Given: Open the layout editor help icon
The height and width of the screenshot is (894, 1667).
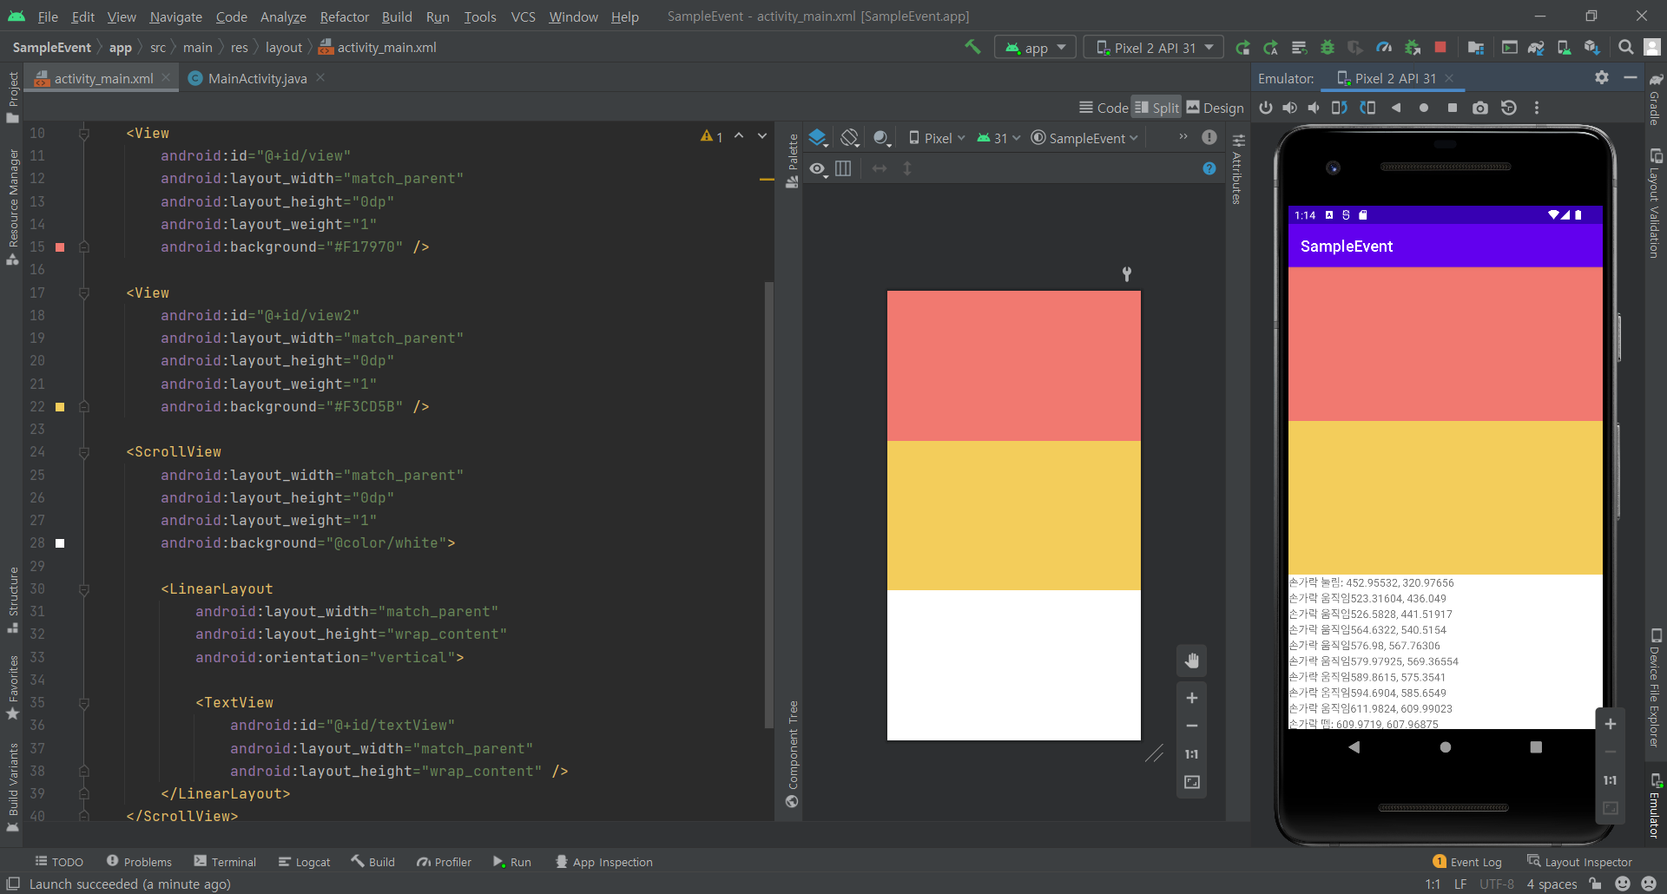Looking at the screenshot, I should [1209, 168].
